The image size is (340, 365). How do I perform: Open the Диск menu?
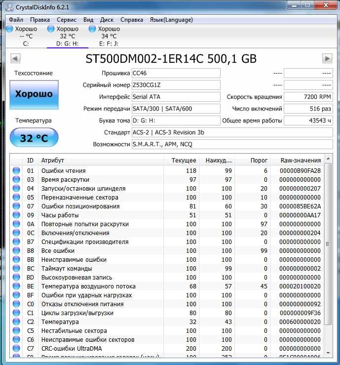107,20
